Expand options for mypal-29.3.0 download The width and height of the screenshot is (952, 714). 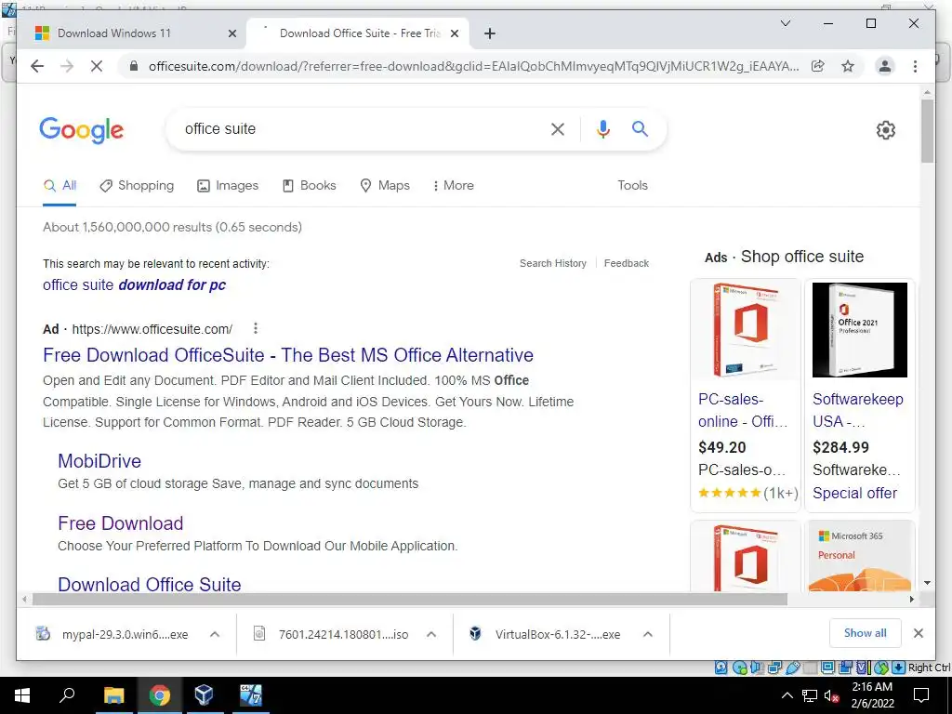(x=215, y=634)
